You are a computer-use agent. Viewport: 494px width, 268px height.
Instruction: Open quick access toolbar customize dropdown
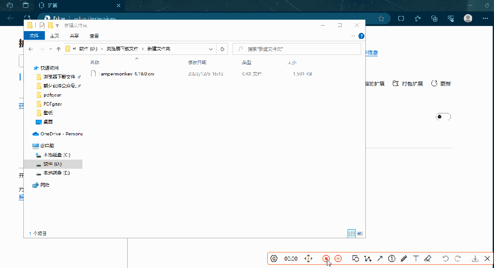point(57,26)
